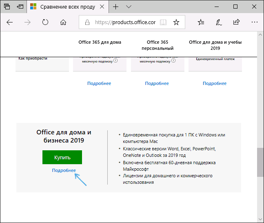Maximize the browser window
Viewport: 264px width, 223px height.
tap(235, 7)
